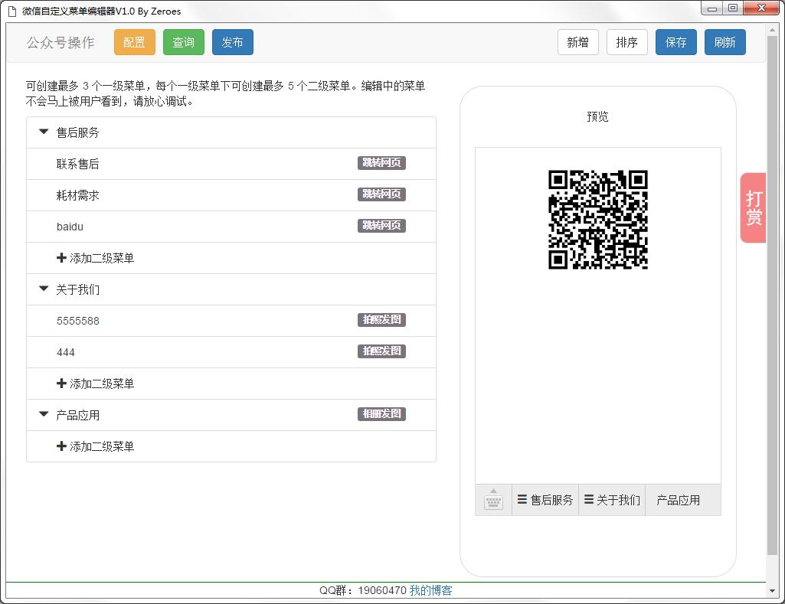The height and width of the screenshot is (604, 785).
Task: Click the QR code image in preview
Action: point(597,220)
